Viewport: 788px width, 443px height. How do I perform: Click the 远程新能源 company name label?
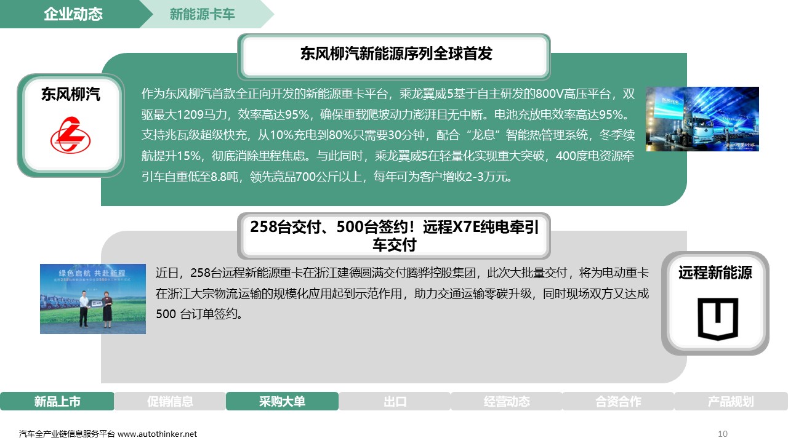[x=715, y=272]
